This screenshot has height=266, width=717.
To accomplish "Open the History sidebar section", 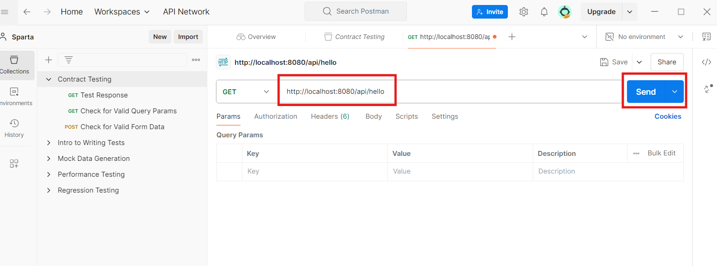I will [14, 129].
